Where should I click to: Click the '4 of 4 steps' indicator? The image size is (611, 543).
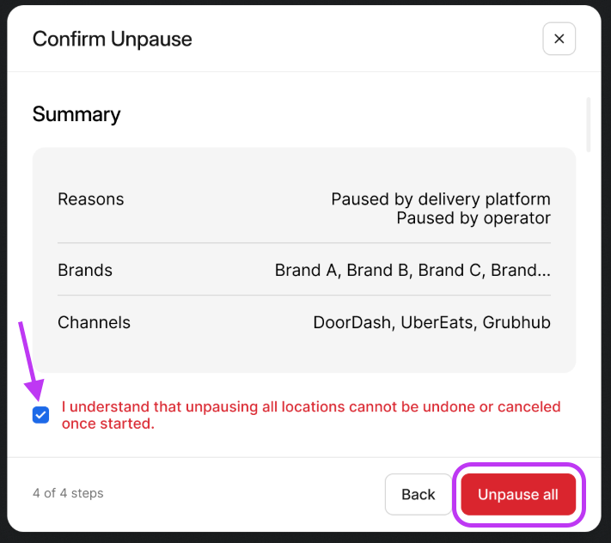tap(68, 493)
